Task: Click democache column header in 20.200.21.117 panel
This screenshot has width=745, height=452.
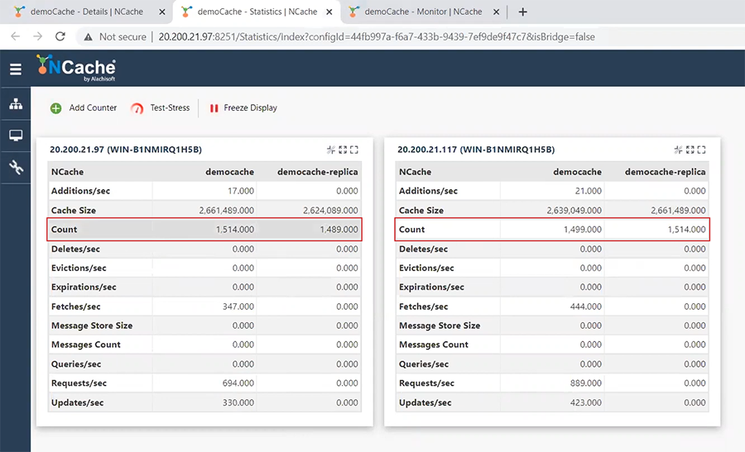Action: 577,172
